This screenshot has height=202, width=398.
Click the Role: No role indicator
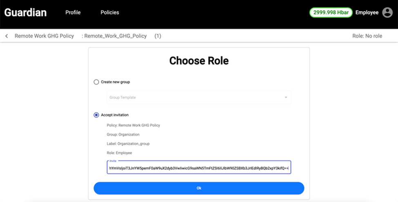pos(367,36)
